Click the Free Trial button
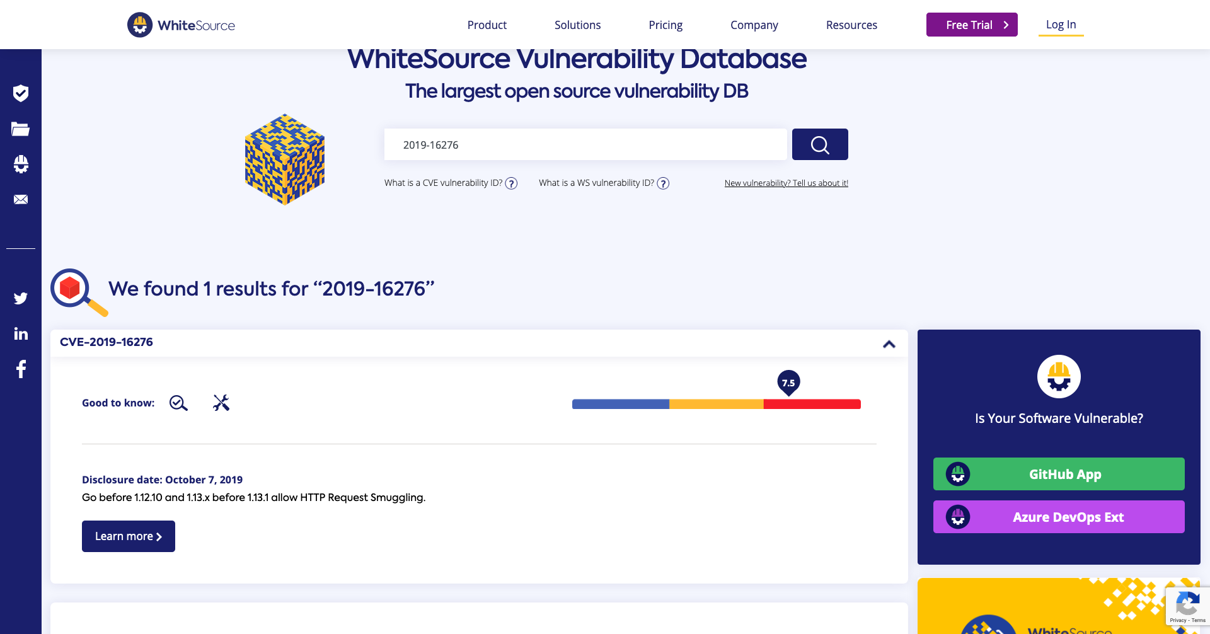Screen dimensions: 1210x634 point(971,25)
